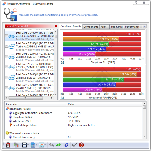Switch to the Combined Results tab
The image size is (151, 151).
click(71, 26)
